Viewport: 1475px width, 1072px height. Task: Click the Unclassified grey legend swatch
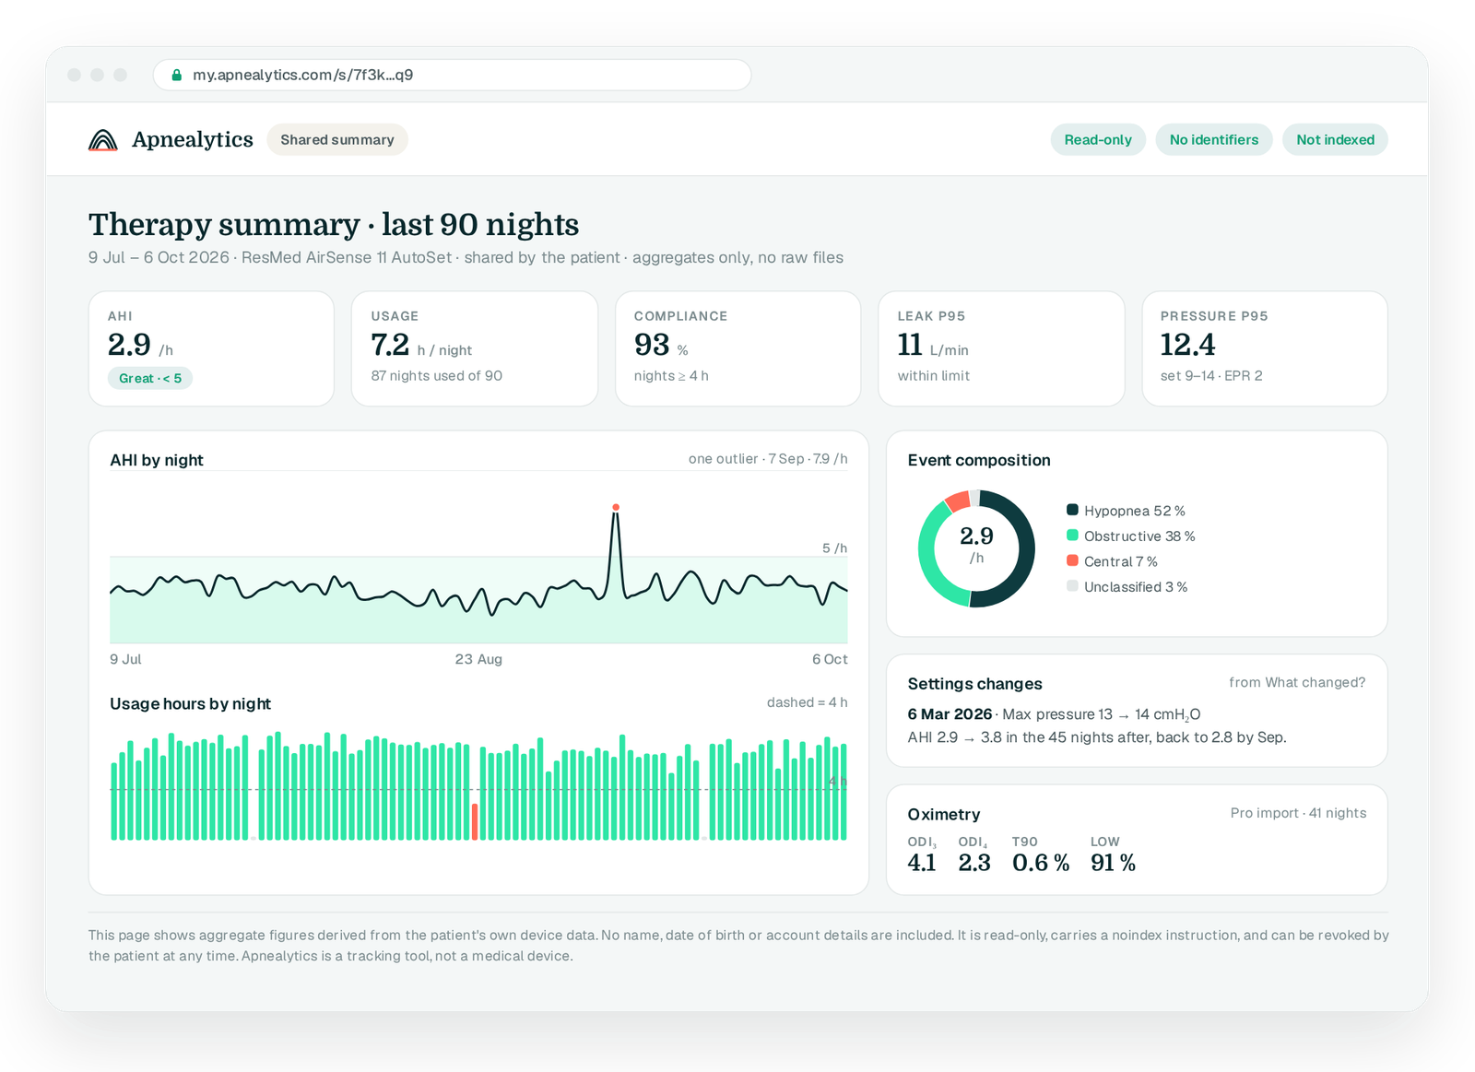pyautogui.click(x=1072, y=586)
